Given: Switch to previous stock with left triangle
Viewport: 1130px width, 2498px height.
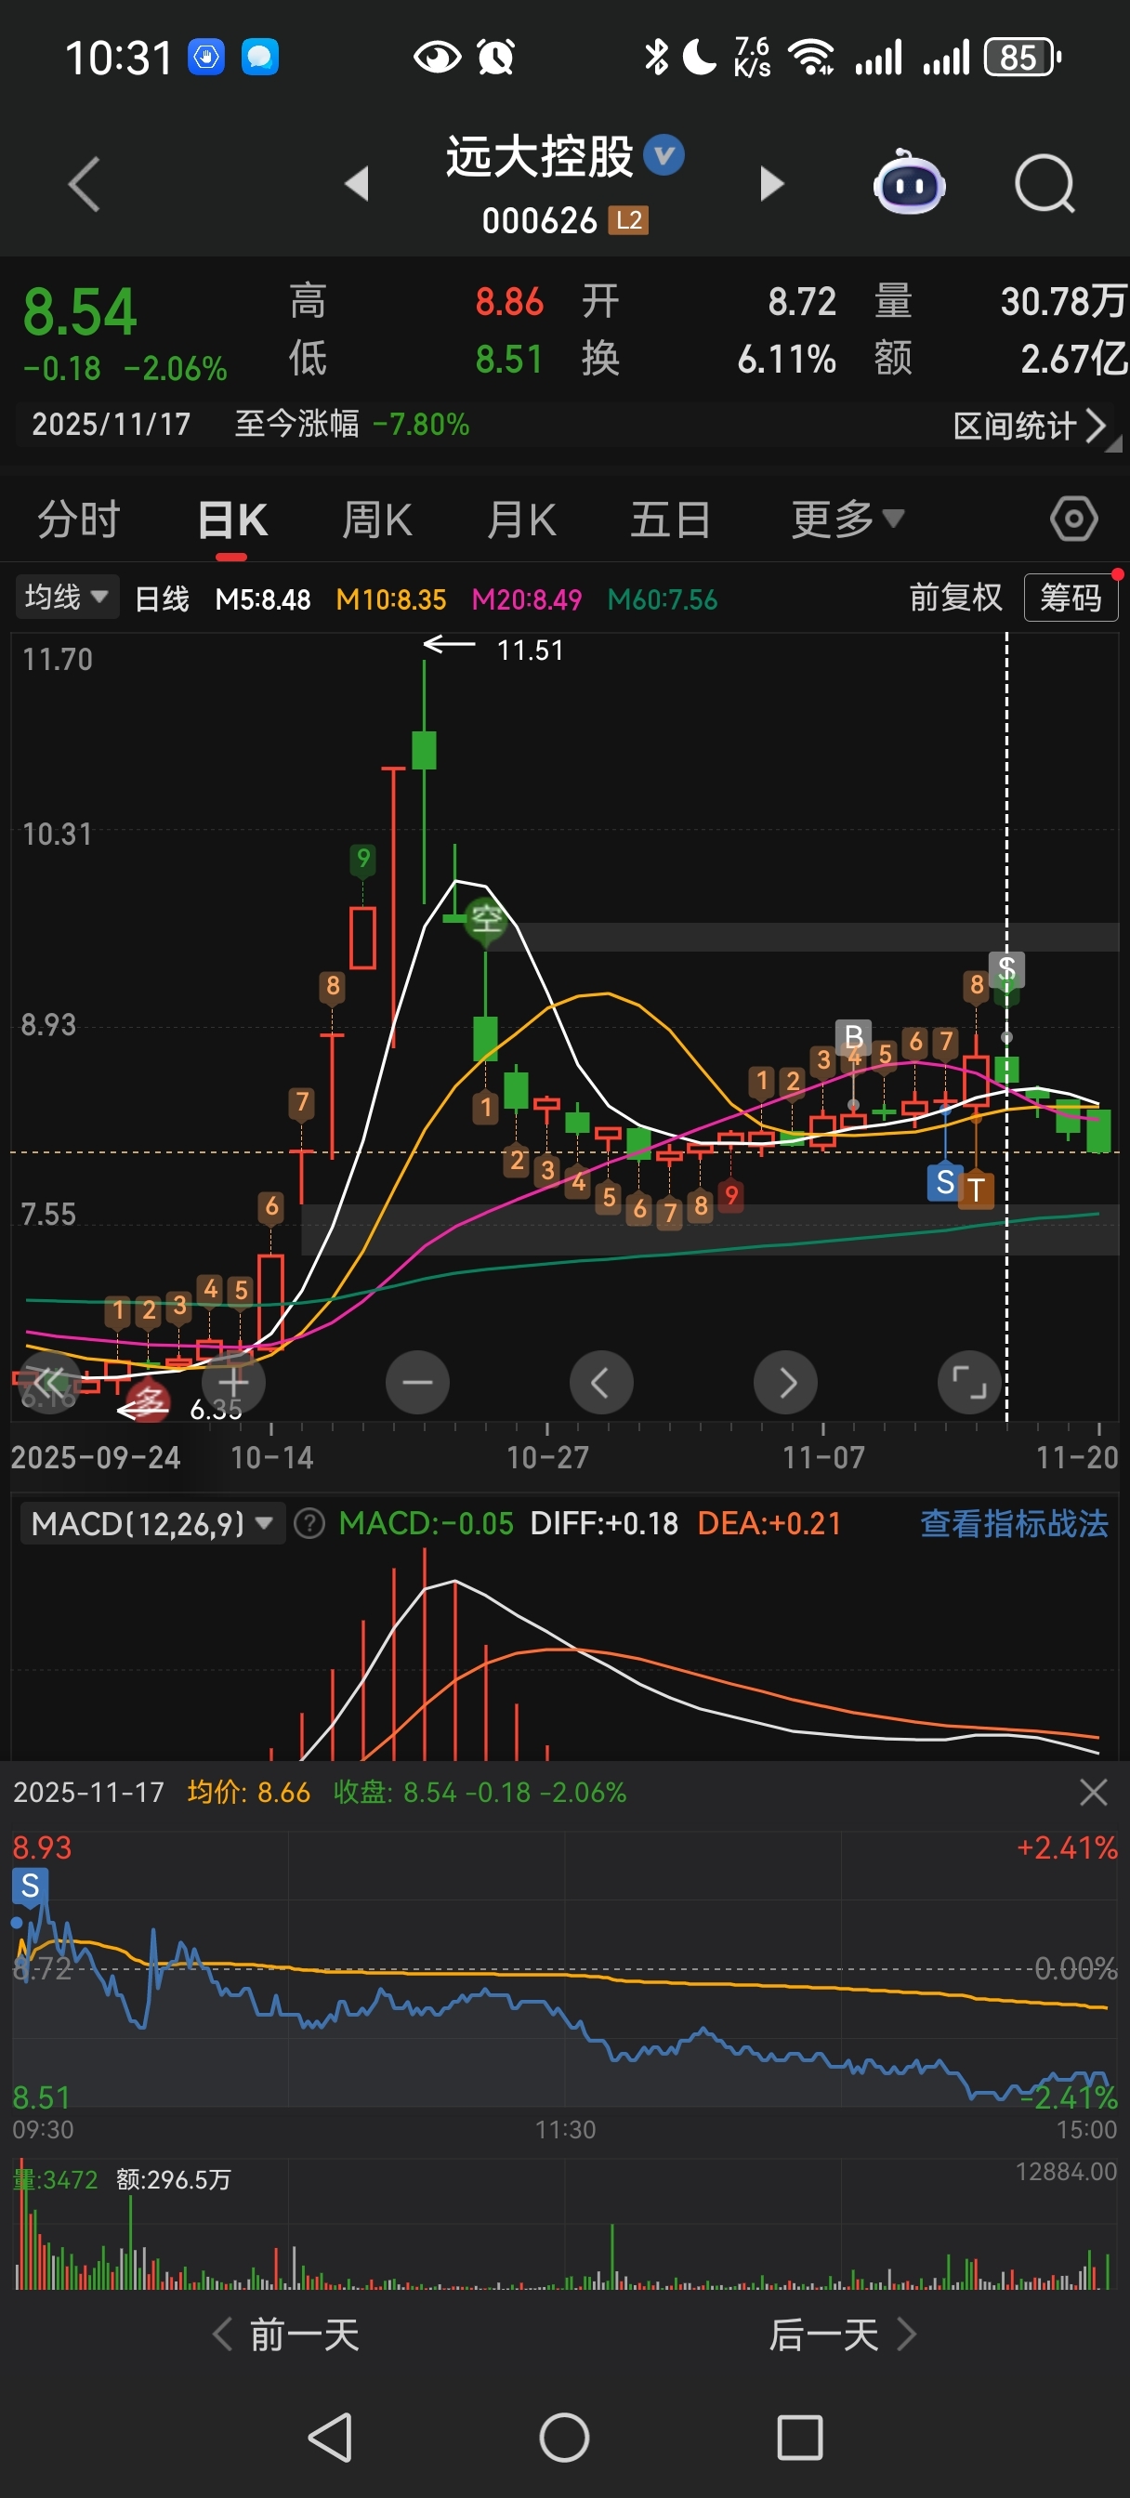Looking at the screenshot, I should pyautogui.click(x=357, y=183).
